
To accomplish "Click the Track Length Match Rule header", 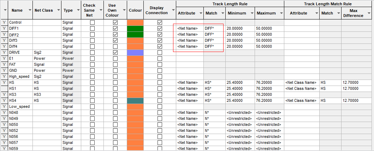I will coord(329,4).
